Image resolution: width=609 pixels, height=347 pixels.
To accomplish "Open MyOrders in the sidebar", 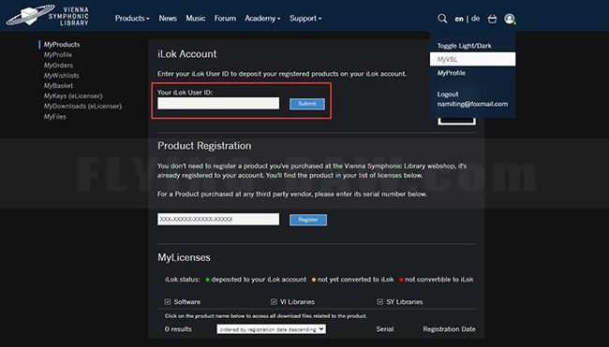I will pyautogui.click(x=58, y=65).
